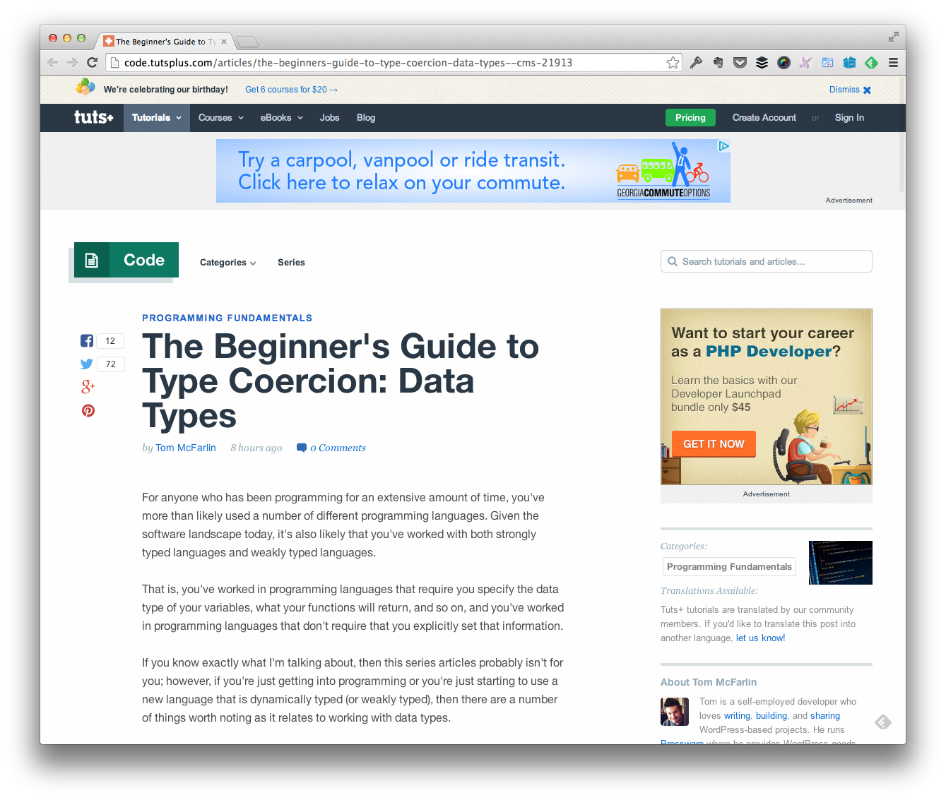Bookmark this page with the star icon
Image resolution: width=946 pixels, height=800 pixels.
pos(673,62)
